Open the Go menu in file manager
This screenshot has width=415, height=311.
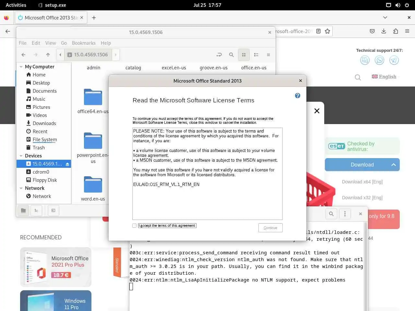[x=64, y=43]
